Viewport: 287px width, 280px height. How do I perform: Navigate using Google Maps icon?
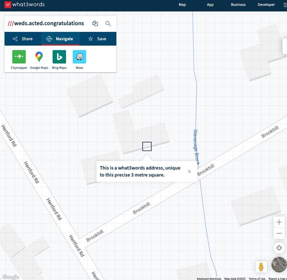39,57
